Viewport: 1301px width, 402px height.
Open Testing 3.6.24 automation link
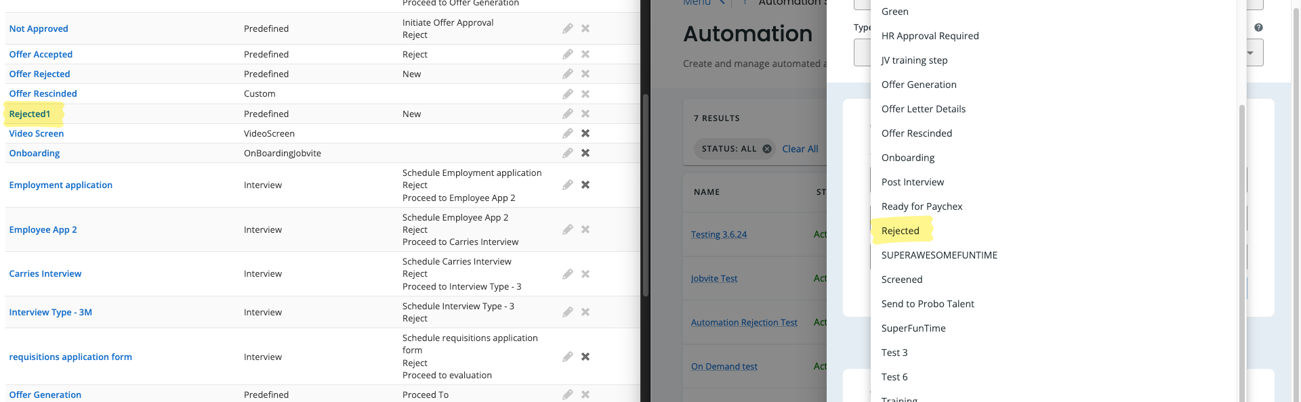(x=719, y=234)
